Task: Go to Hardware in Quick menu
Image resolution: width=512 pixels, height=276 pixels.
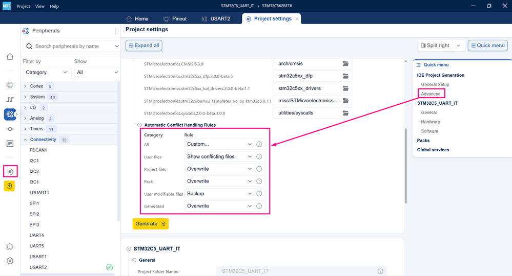Action: tap(431, 122)
